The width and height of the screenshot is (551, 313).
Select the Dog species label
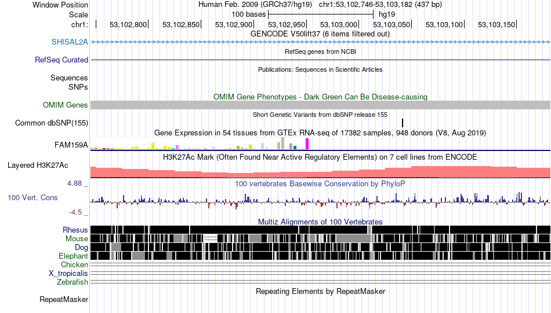point(81,248)
